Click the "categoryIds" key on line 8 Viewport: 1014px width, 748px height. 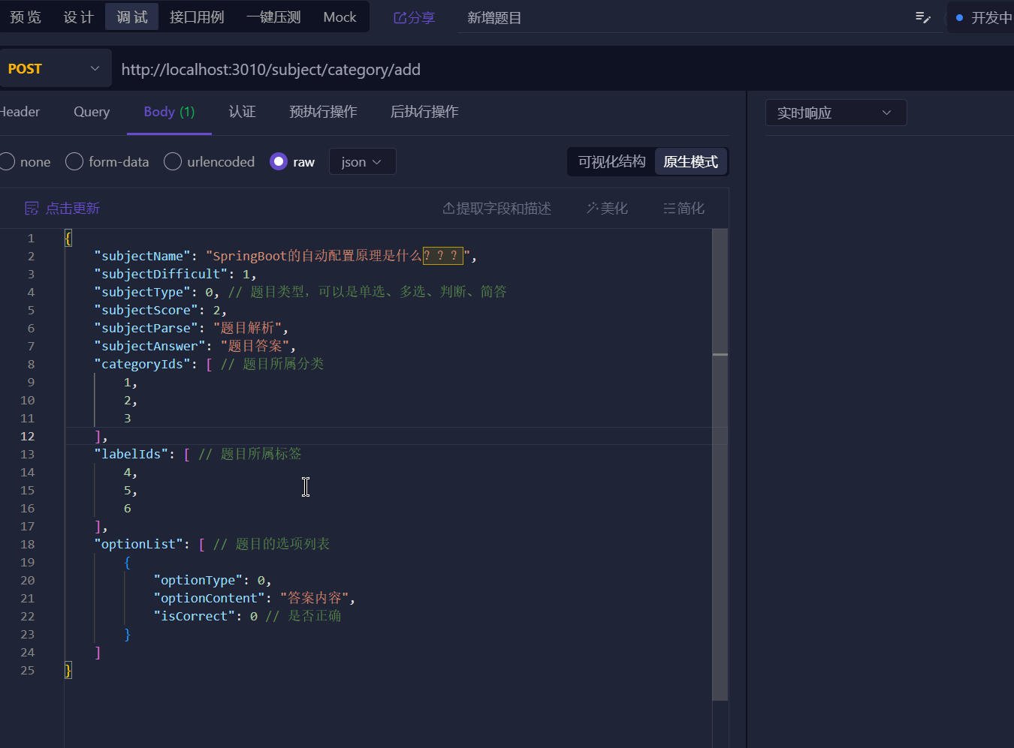click(143, 364)
